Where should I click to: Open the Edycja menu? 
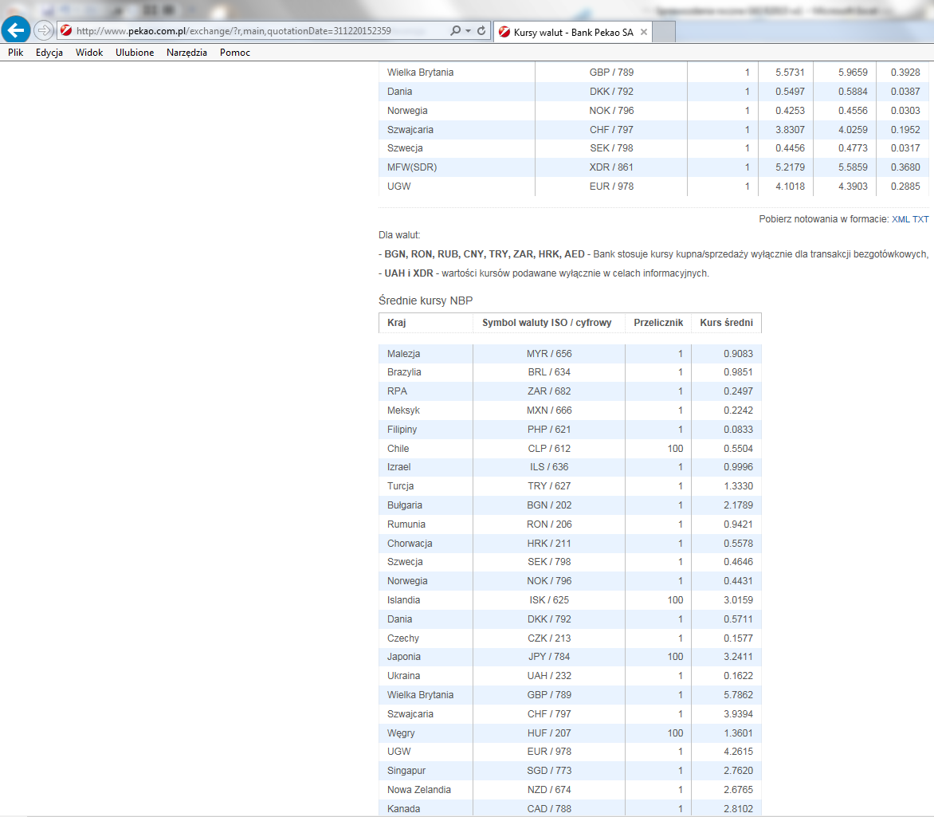click(49, 53)
